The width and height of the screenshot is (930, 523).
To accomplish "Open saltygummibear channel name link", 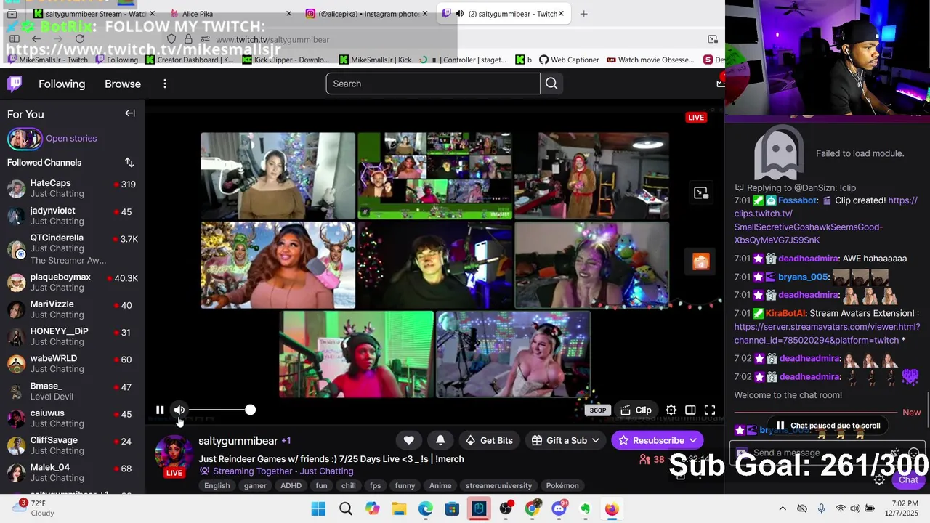I will (x=238, y=441).
